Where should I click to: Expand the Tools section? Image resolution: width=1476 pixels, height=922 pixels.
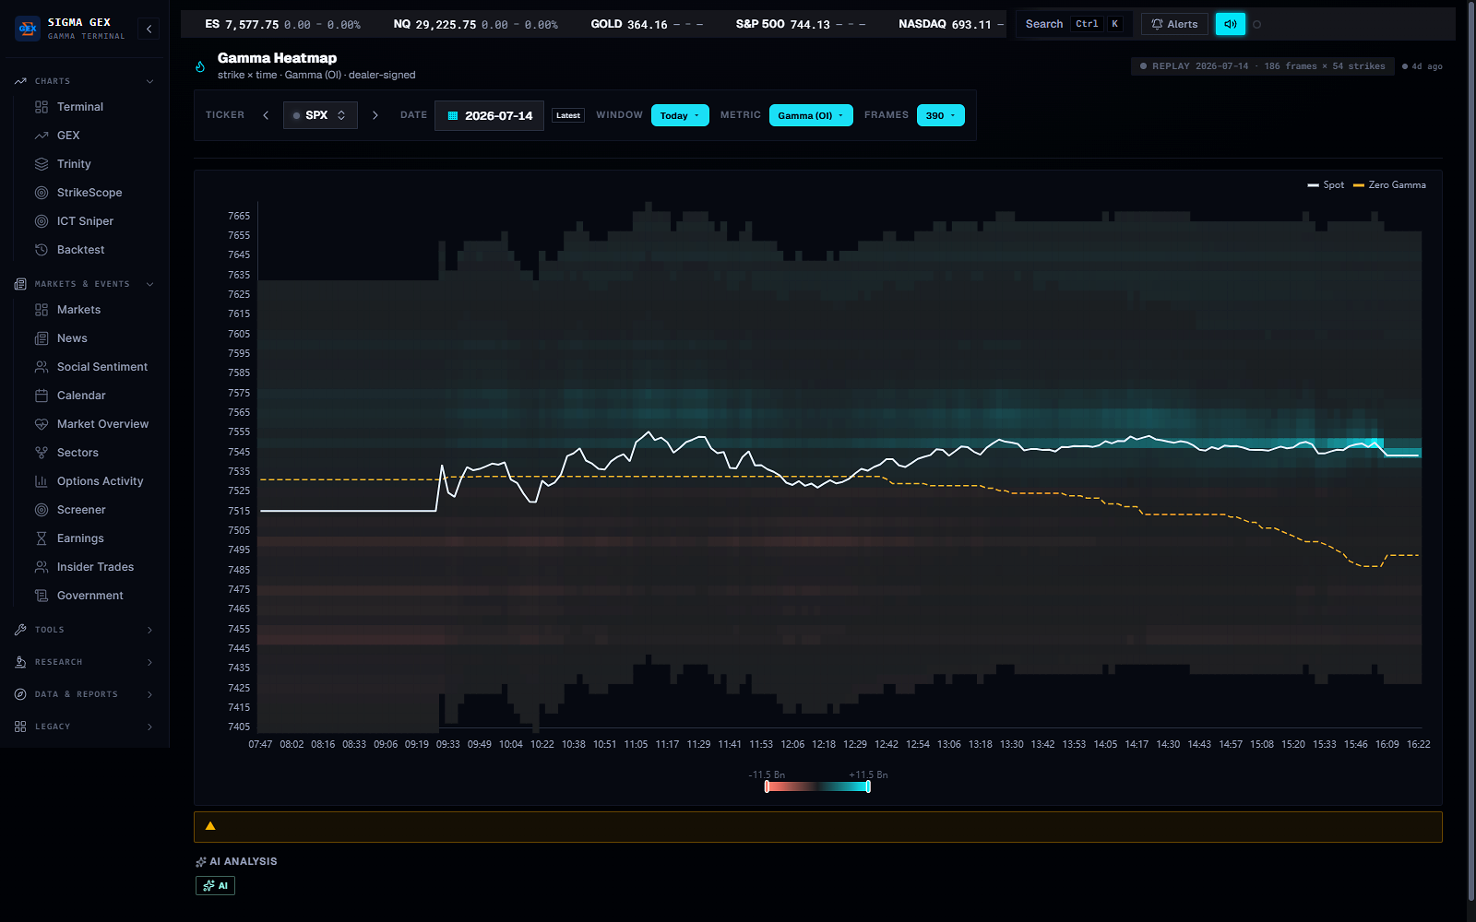(85, 630)
